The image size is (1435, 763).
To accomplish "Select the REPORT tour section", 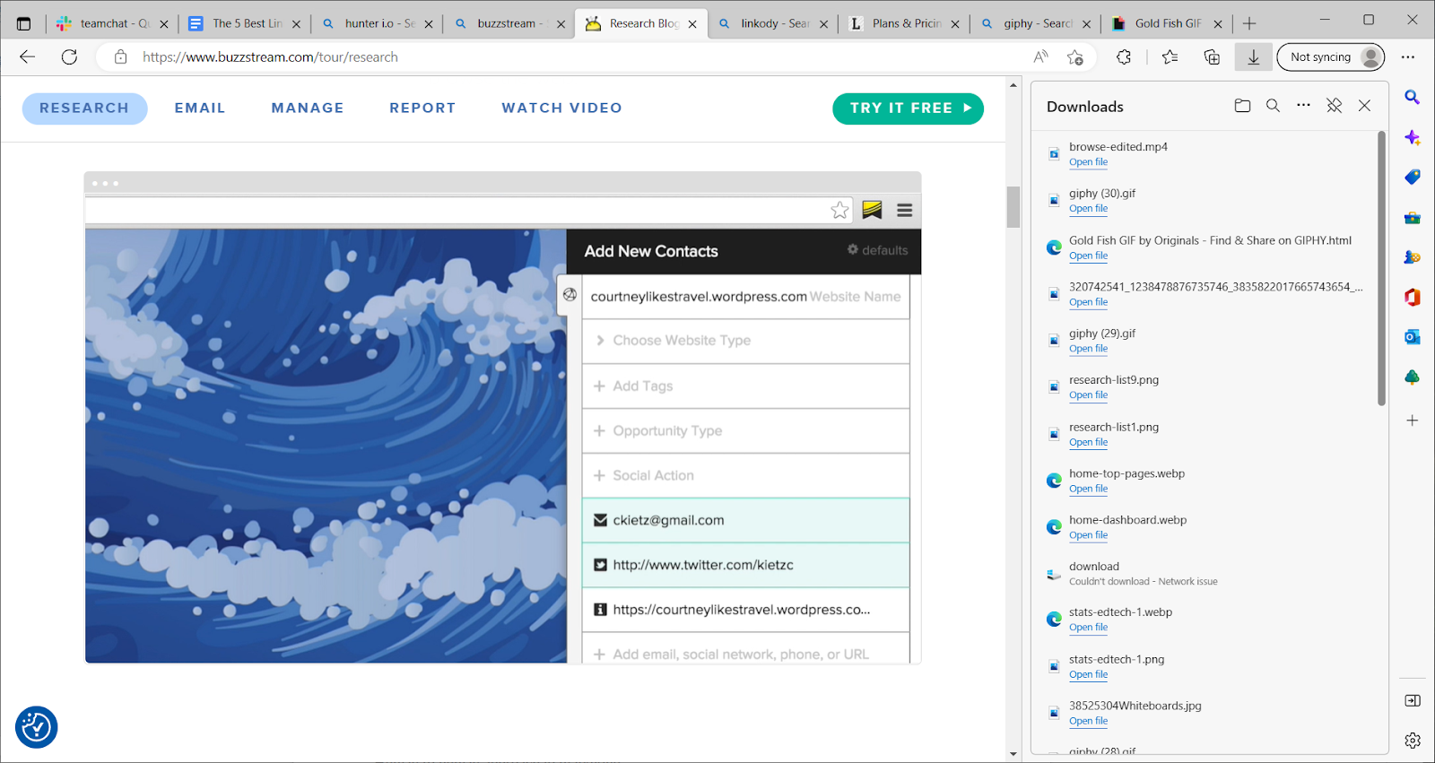I will [x=422, y=108].
